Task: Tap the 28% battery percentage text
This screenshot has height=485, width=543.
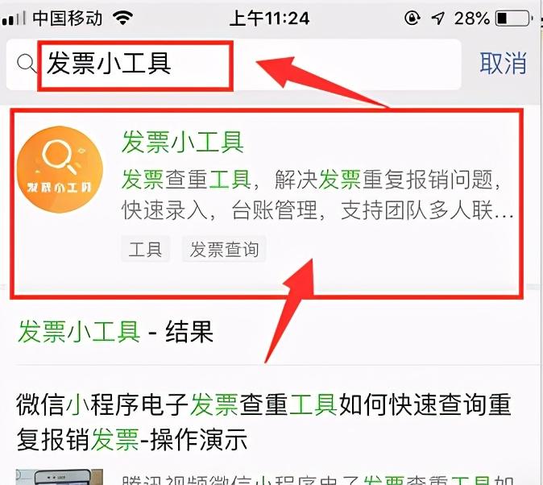Action: click(472, 18)
